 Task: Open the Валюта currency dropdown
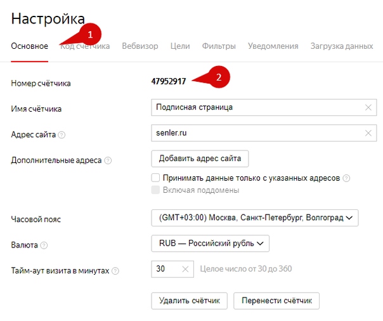(x=211, y=244)
